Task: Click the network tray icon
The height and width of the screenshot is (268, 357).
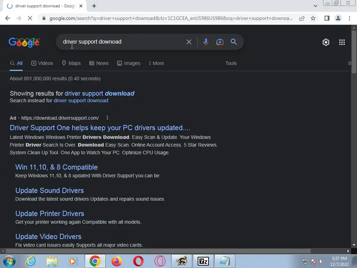Action: (x=305, y=261)
